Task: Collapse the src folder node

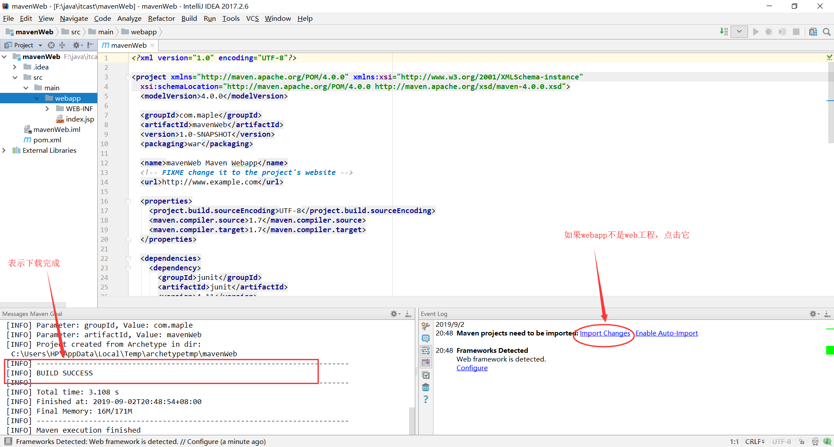Action: coord(15,77)
